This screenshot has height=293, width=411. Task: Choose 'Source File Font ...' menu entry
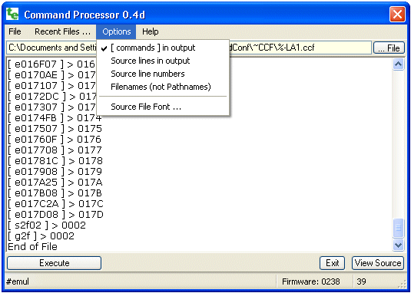163,107
